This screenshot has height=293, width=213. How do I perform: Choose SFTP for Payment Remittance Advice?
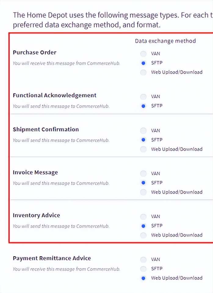[x=143, y=269]
